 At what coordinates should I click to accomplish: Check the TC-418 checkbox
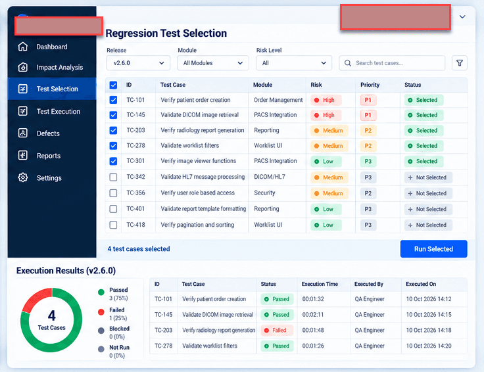click(113, 225)
